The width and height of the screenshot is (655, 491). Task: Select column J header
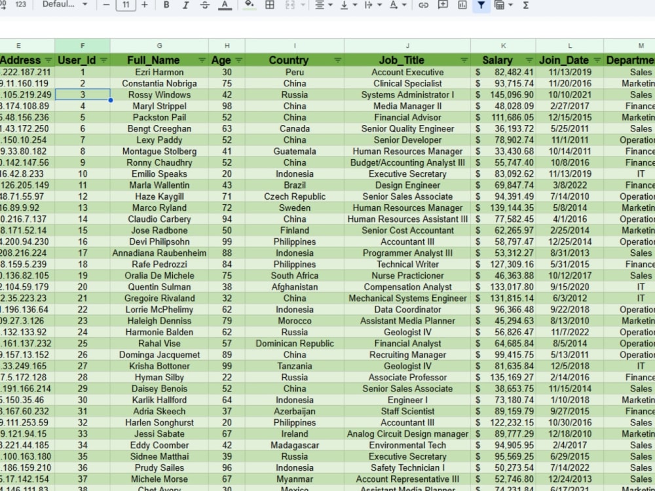coord(407,46)
